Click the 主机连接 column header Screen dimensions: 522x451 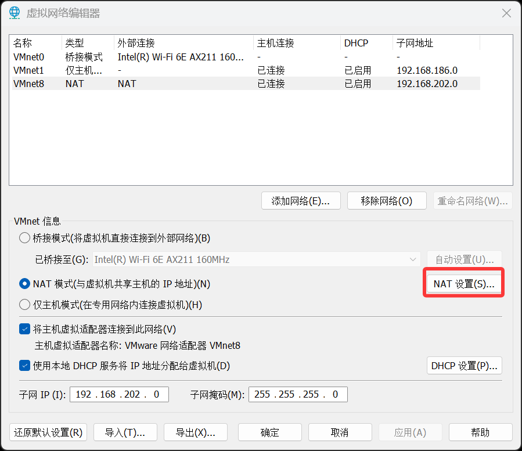pos(297,43)
